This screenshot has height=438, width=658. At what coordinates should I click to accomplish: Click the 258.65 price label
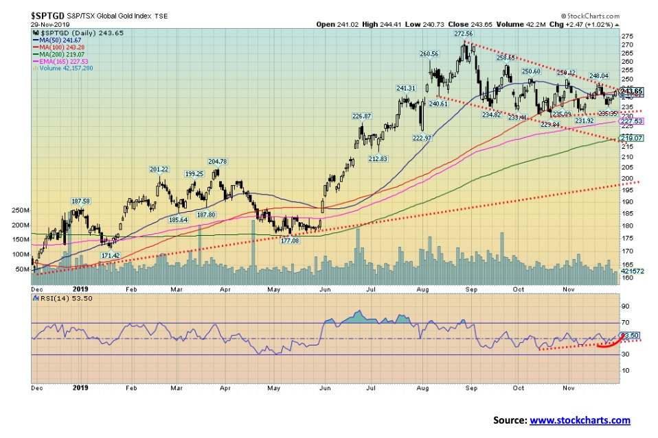pos(506,58)
